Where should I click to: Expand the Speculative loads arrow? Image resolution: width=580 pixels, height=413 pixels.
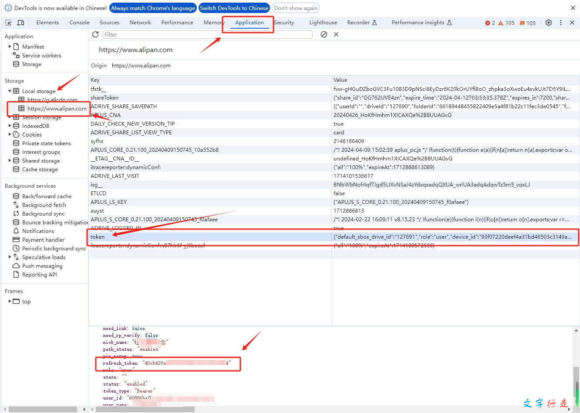pos(10,256)
